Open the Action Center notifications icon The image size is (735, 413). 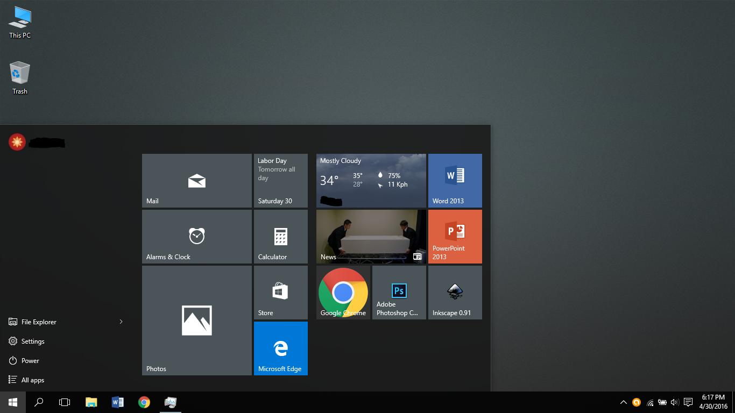pyautogui.click(x=688, y=402)
